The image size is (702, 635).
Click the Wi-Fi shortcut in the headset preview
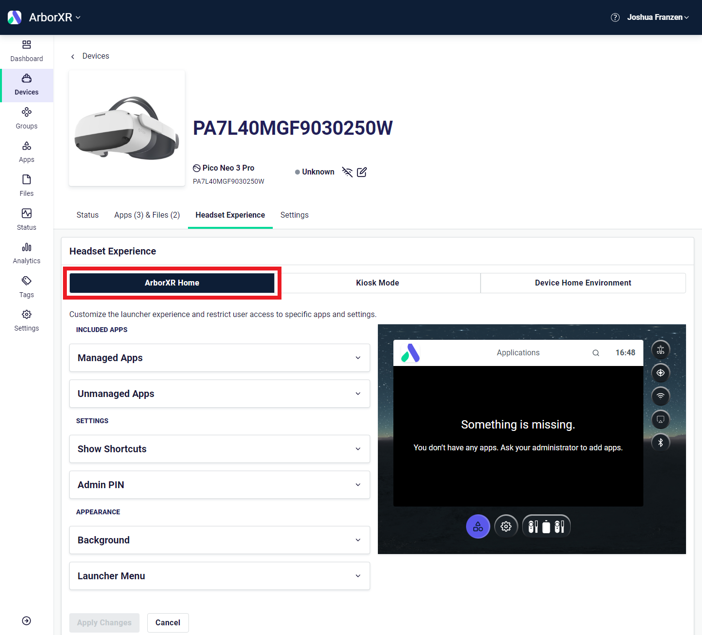coord(660,396)
